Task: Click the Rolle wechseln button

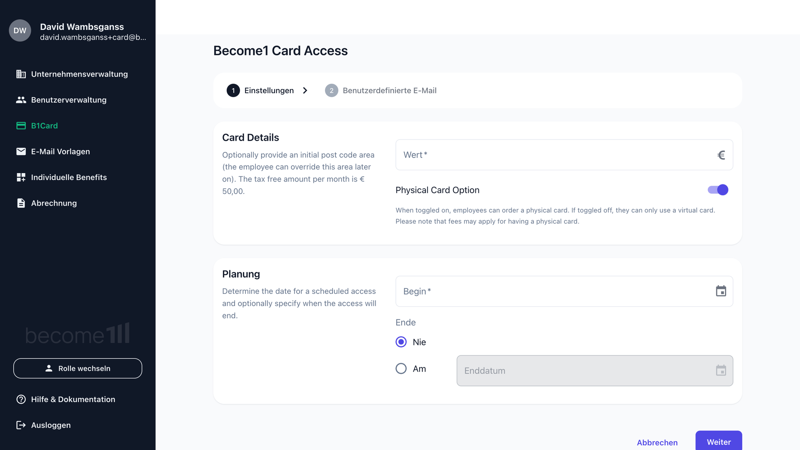Action: [x=77, y=368]
